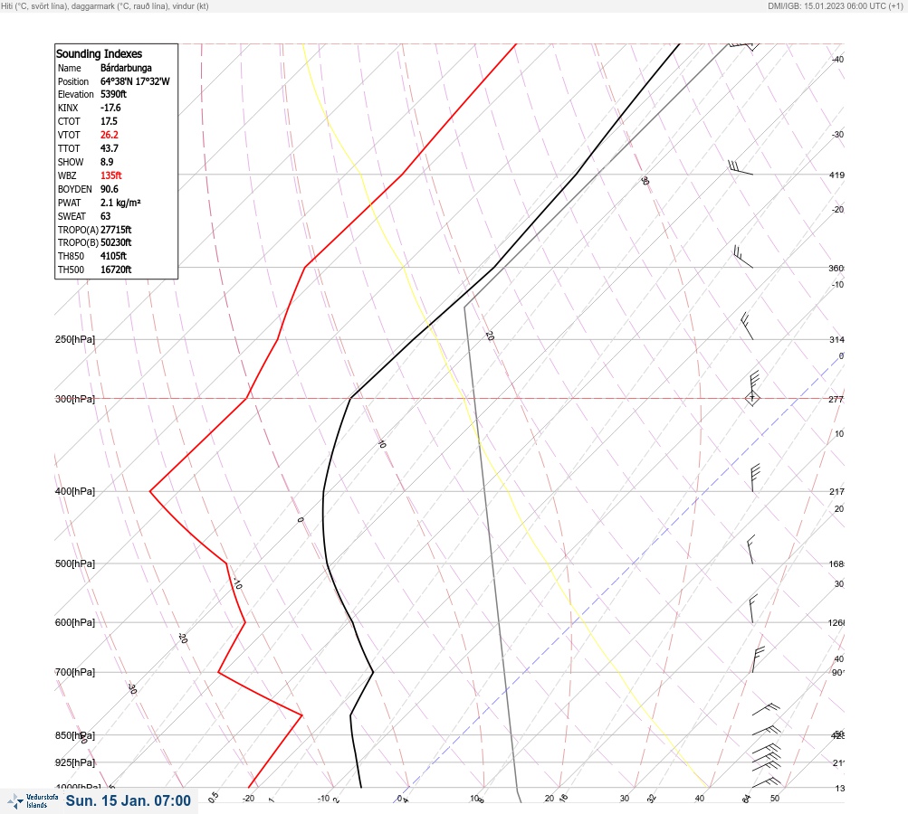The image size is (908, 814).
Task: Click the 600[hPa] pressure label
Action: tap(75, 622)
